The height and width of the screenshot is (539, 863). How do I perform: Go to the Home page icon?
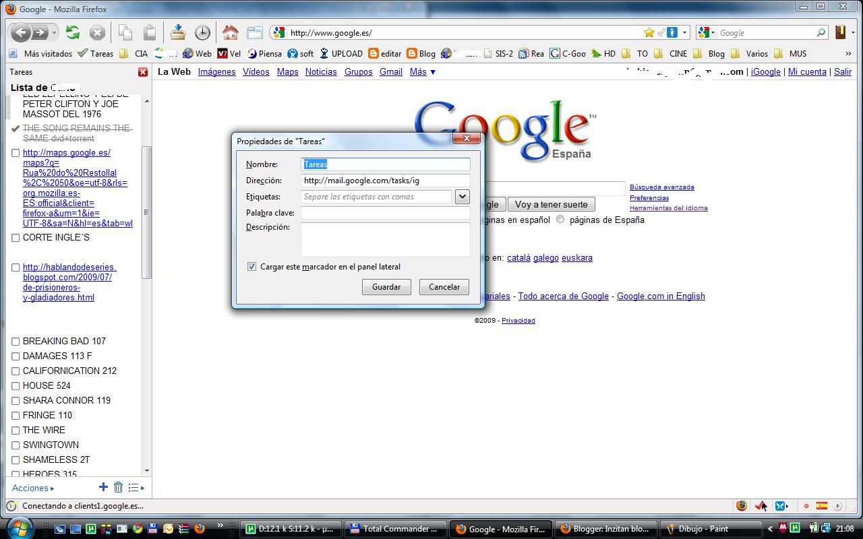click(231, 32)
